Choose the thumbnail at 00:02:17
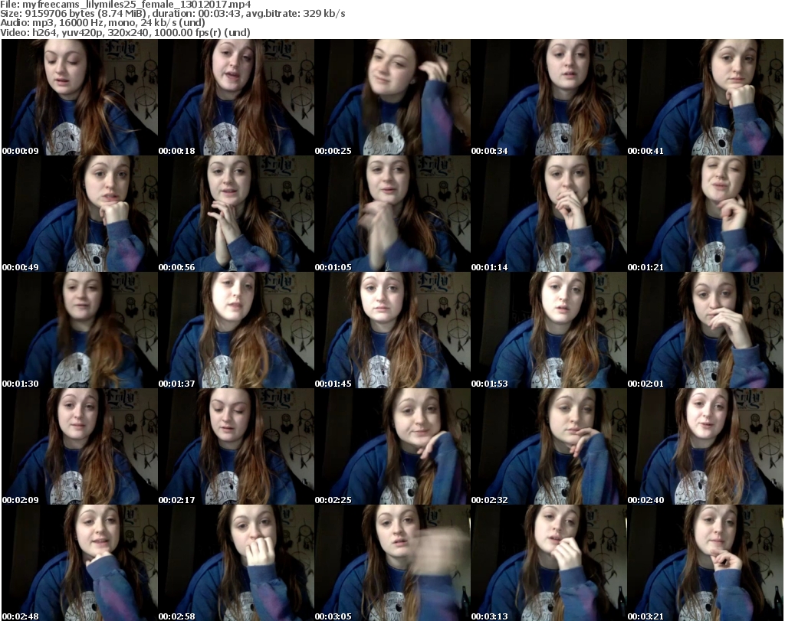This screenshot has width=785, height=621. click(x=236, y=446)
